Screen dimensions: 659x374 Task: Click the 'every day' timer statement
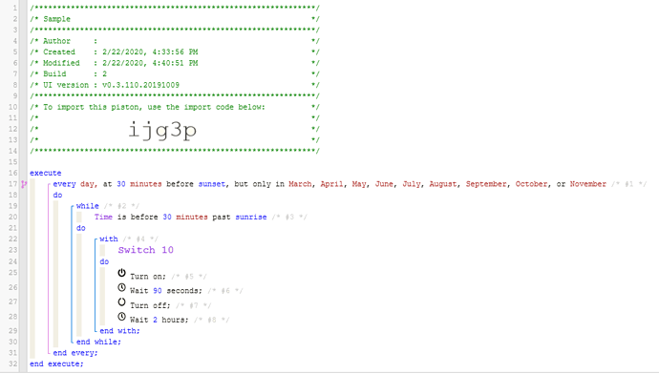(x=74, y=184)
